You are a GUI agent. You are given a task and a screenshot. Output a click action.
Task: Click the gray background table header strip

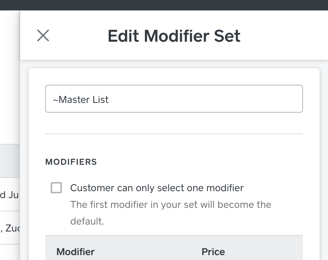(9, 161)
